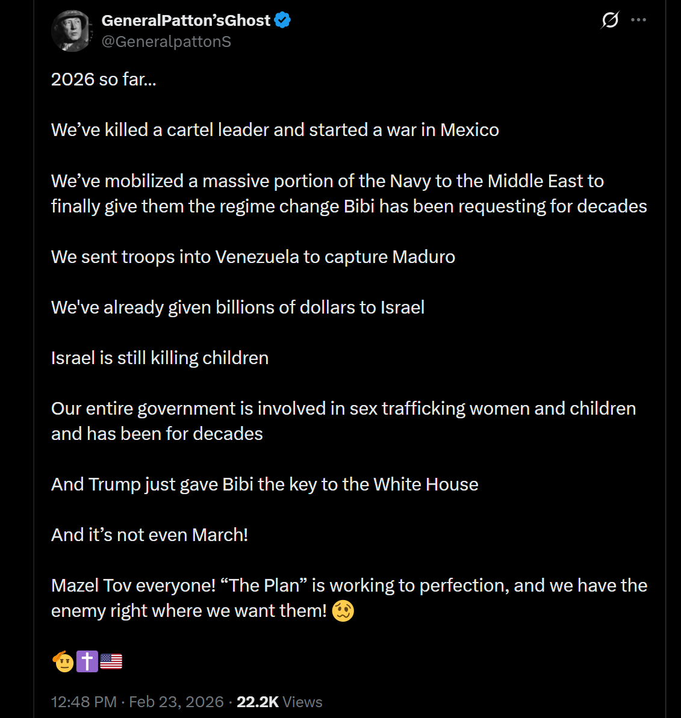The width and height of the screenshot is (681, 718).
Task: Click the Grok explain-post icon
Action: click(610, 20)
